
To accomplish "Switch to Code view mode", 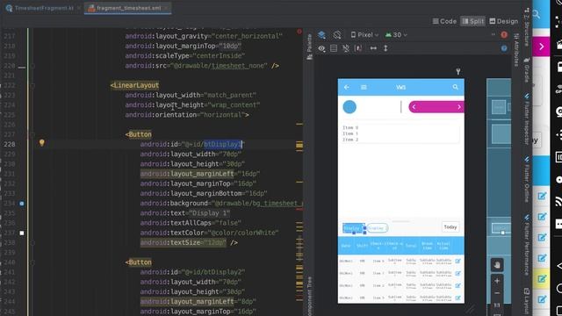I will 444,21.
